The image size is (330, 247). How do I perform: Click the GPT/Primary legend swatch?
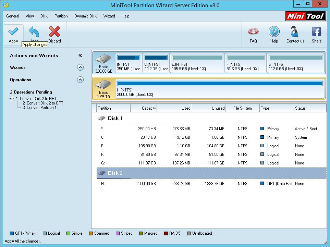click(x=12, y=233)
